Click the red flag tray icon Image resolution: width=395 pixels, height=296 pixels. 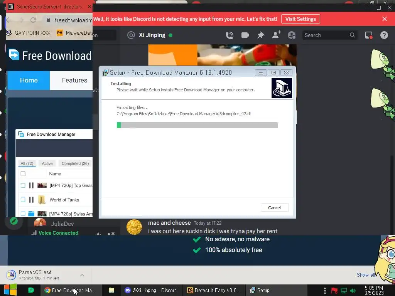(334, 291)
